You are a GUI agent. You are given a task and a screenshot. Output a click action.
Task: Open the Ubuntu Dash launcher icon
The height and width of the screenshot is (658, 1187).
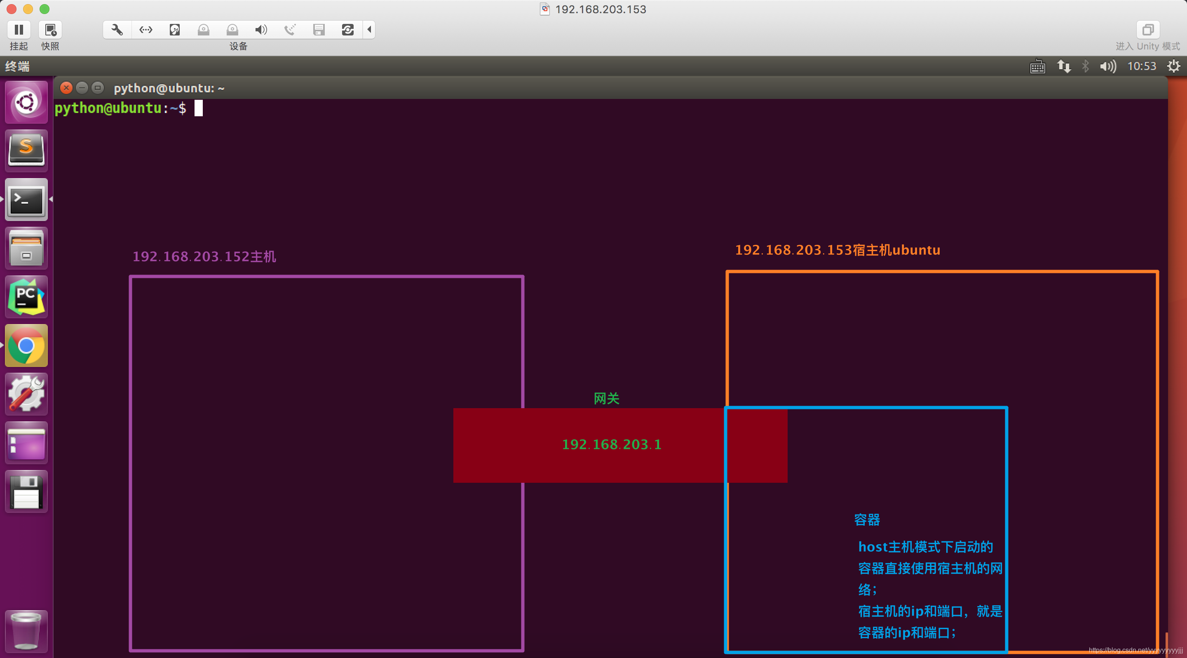coord(26,102)
